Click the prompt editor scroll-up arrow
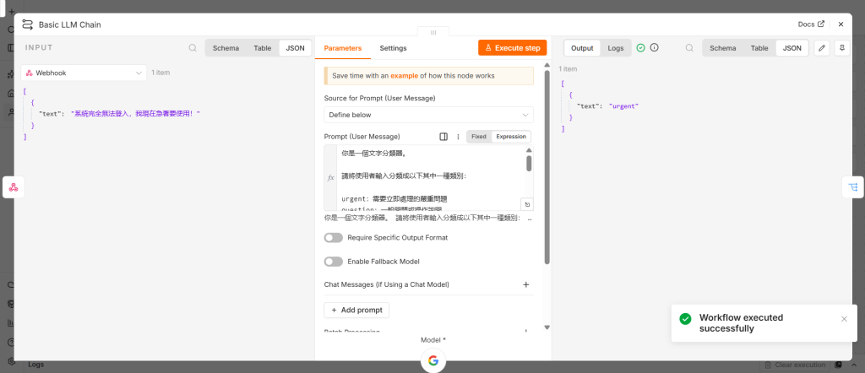This screenshot has width=865, height=373. 529,150
